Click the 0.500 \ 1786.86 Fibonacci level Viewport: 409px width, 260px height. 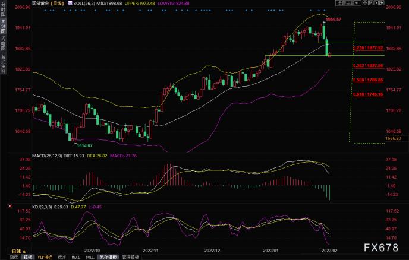369,80
